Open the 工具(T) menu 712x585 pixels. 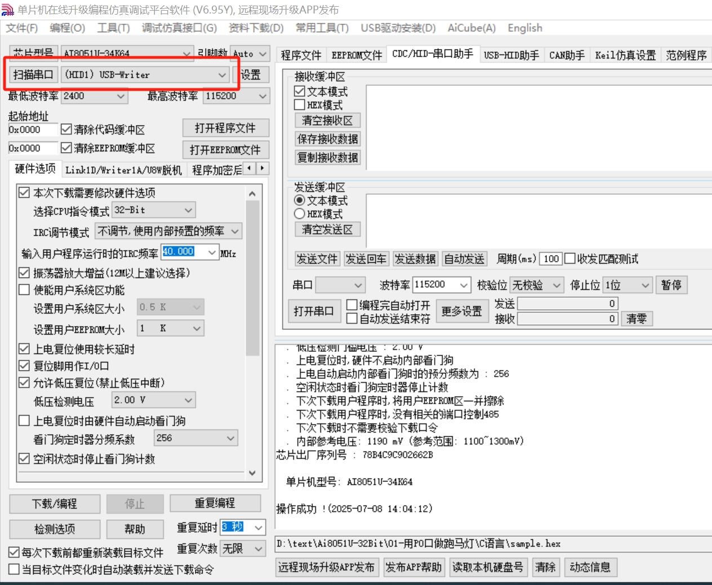point(113,28)
